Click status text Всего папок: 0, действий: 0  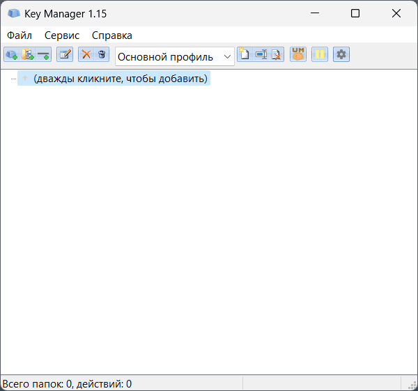tap(67, 384)
